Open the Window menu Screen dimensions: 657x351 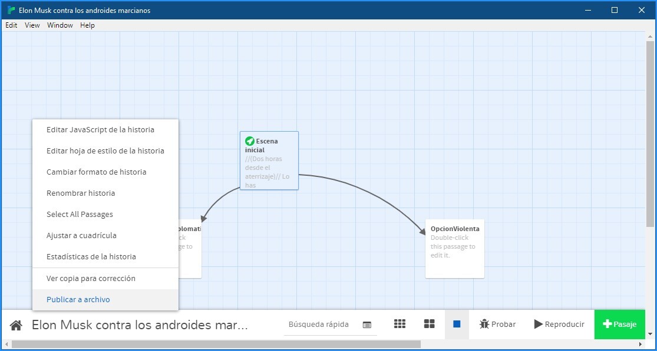pos(60,25)
